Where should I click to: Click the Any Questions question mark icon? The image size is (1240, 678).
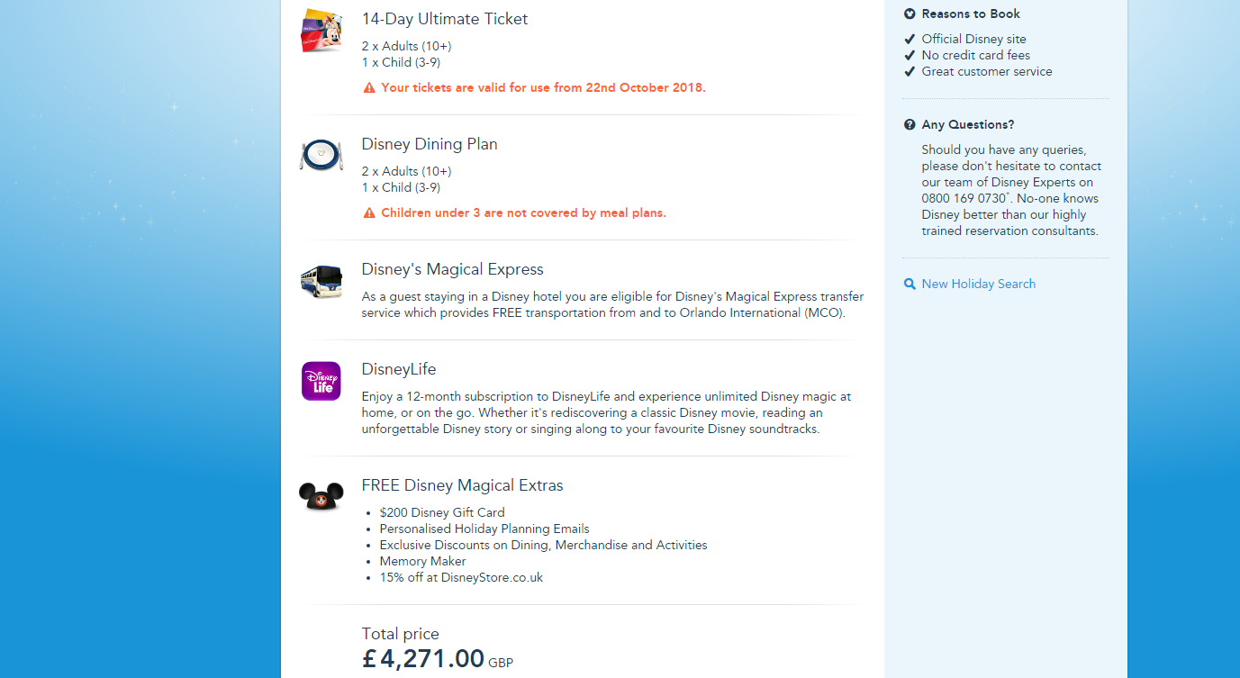(x=910, y=125)
